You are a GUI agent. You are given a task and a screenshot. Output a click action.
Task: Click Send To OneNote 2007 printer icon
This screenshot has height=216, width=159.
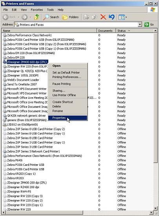(x=5, y=84)
